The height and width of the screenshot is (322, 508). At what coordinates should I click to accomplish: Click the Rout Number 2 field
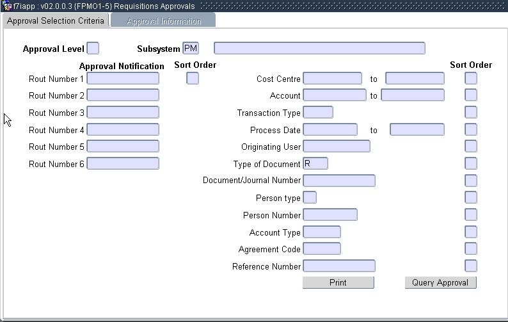point(123,95)
